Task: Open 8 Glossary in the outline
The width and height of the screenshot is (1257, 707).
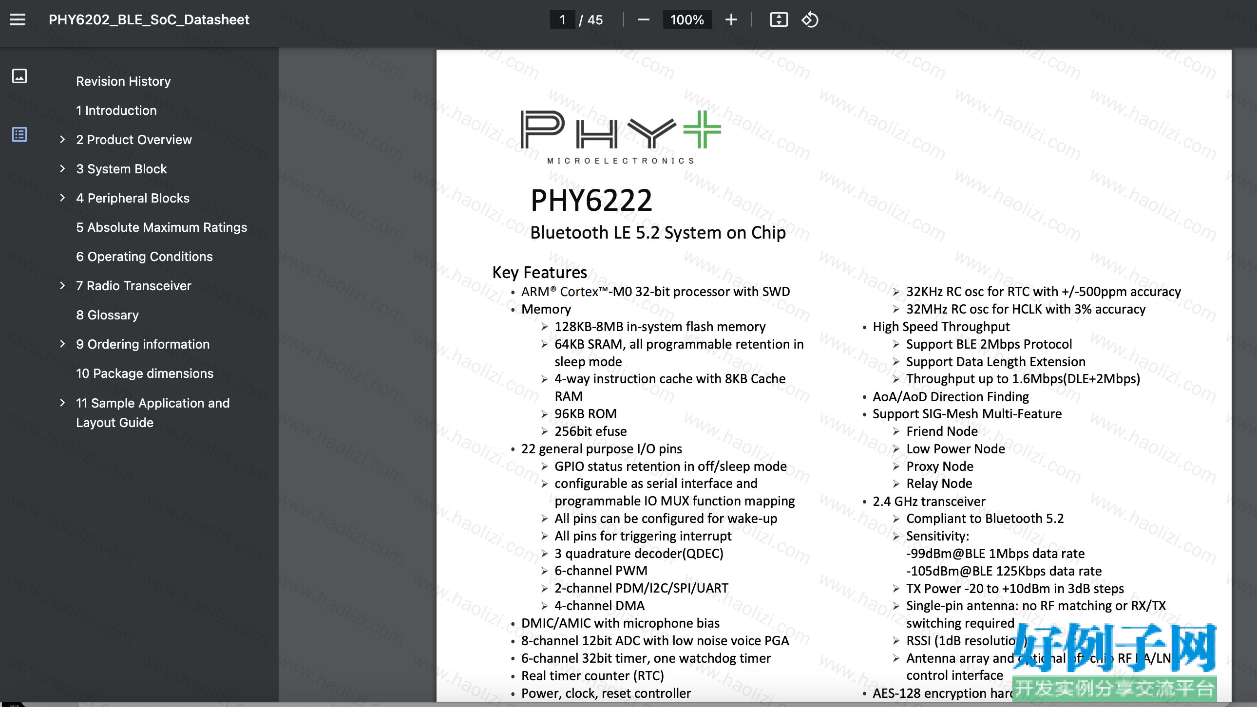Action: (107, 315)
